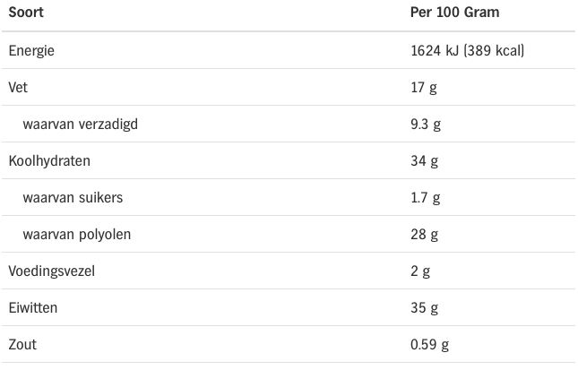Select the Eiwitten row label

[33, 308]
